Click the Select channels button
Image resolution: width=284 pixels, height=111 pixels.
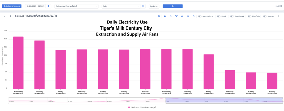[x=12, y=6]
